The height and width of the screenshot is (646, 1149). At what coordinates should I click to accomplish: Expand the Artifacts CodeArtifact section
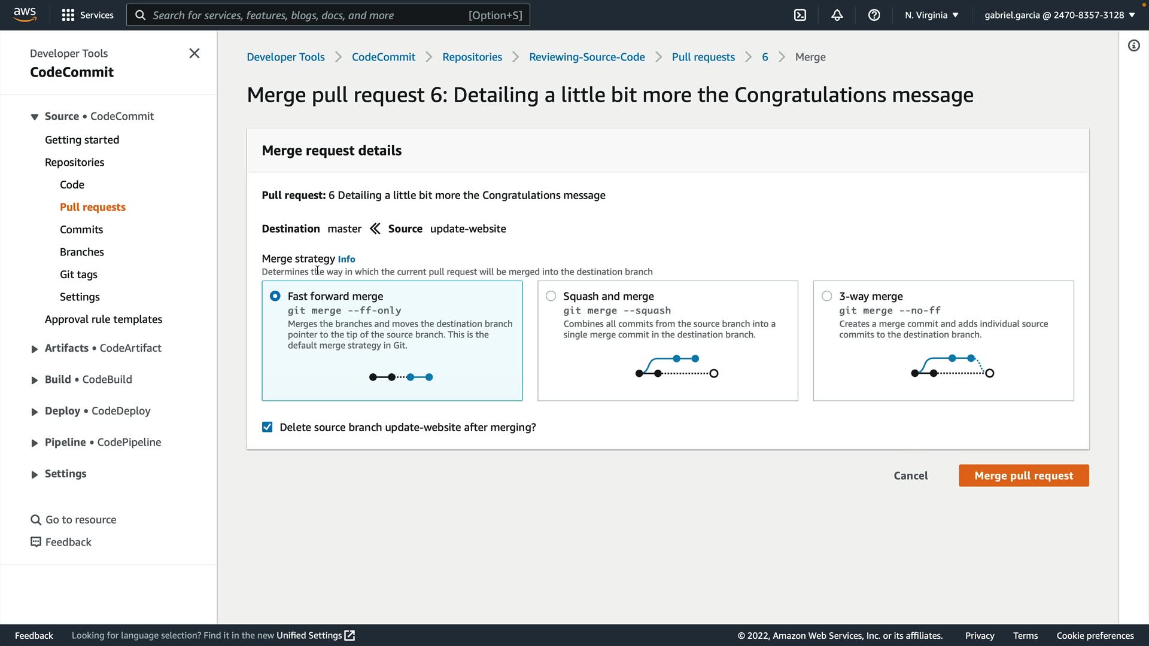click(x=35, y=349)
